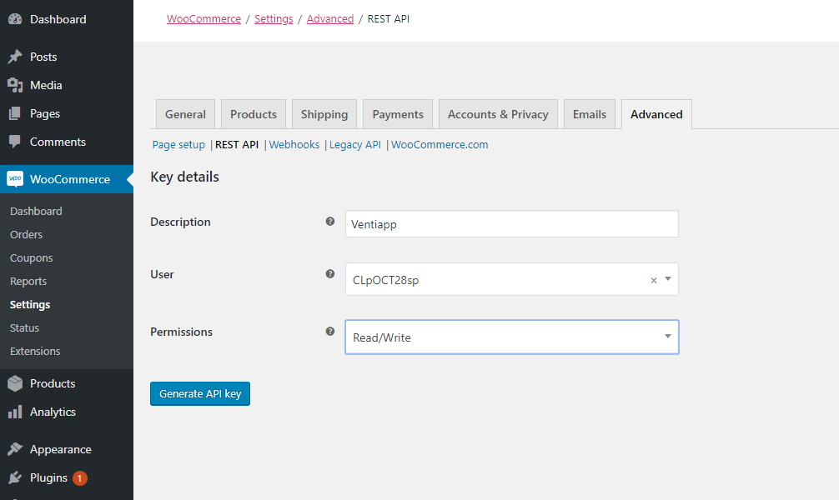Screen dimensions: 839x500
Task: Click the Advanced breadcrumb link
Action: [330, 18]
